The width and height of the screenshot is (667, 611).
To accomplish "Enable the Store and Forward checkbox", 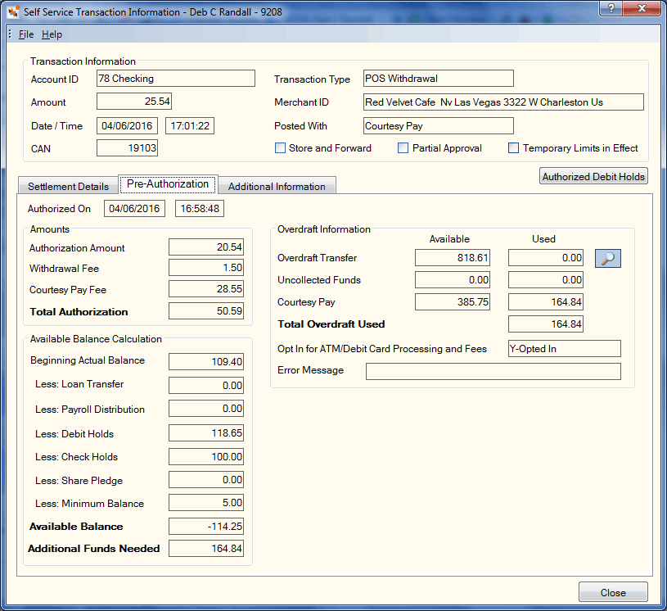I will [280, 147].
